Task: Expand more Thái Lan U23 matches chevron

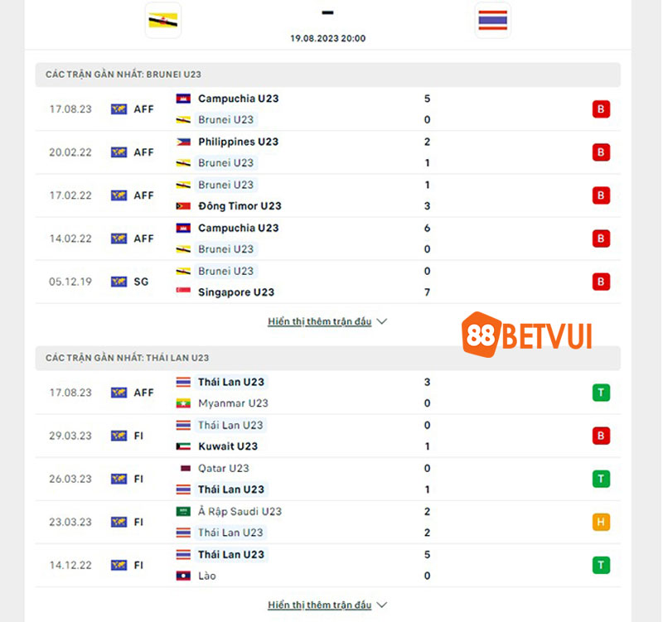Action: pos(382,605)
